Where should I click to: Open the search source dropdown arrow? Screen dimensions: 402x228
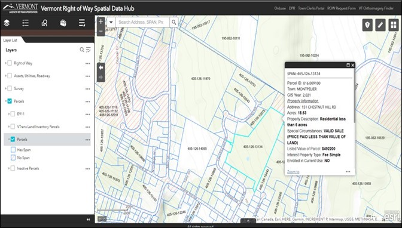click(111, 22)
